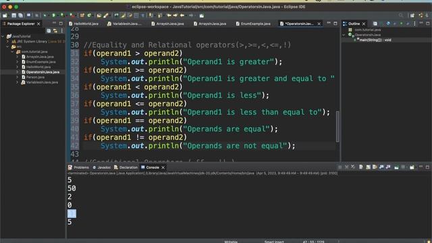This screenshot has width=432, height=243.
Task: Close the OperatorsInJava editor tab
Action: [x=319, y=24]
